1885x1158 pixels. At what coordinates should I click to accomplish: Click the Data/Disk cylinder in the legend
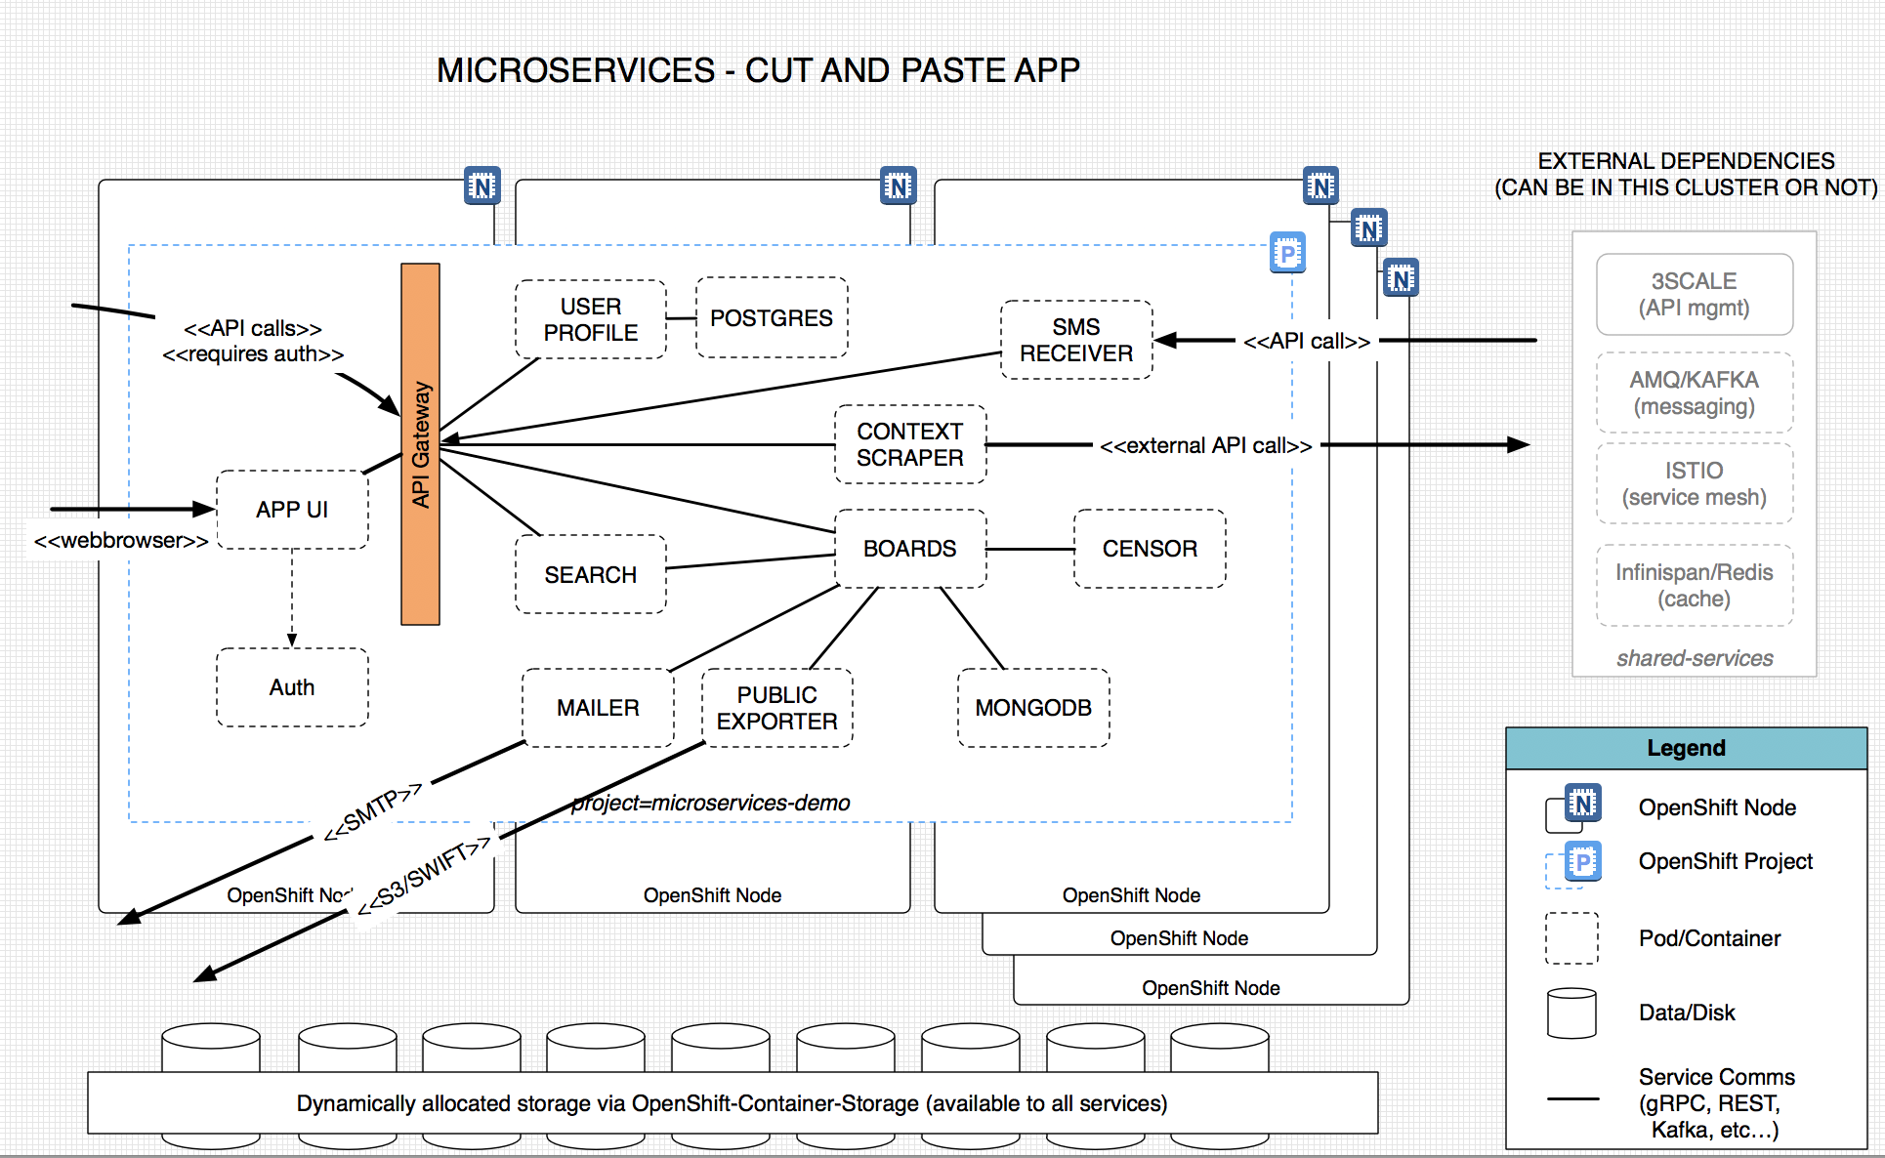point(1571,1013)
